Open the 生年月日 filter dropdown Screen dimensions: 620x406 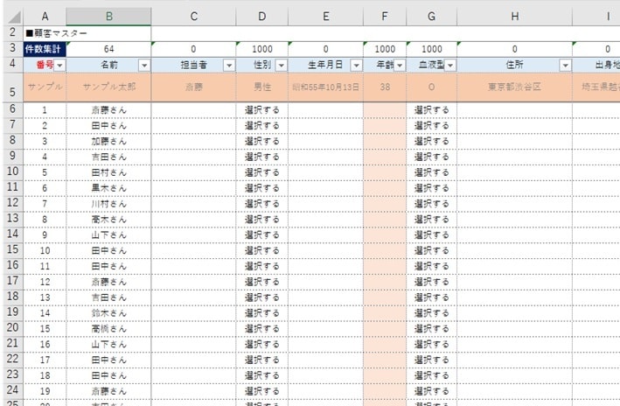point(356,66)
